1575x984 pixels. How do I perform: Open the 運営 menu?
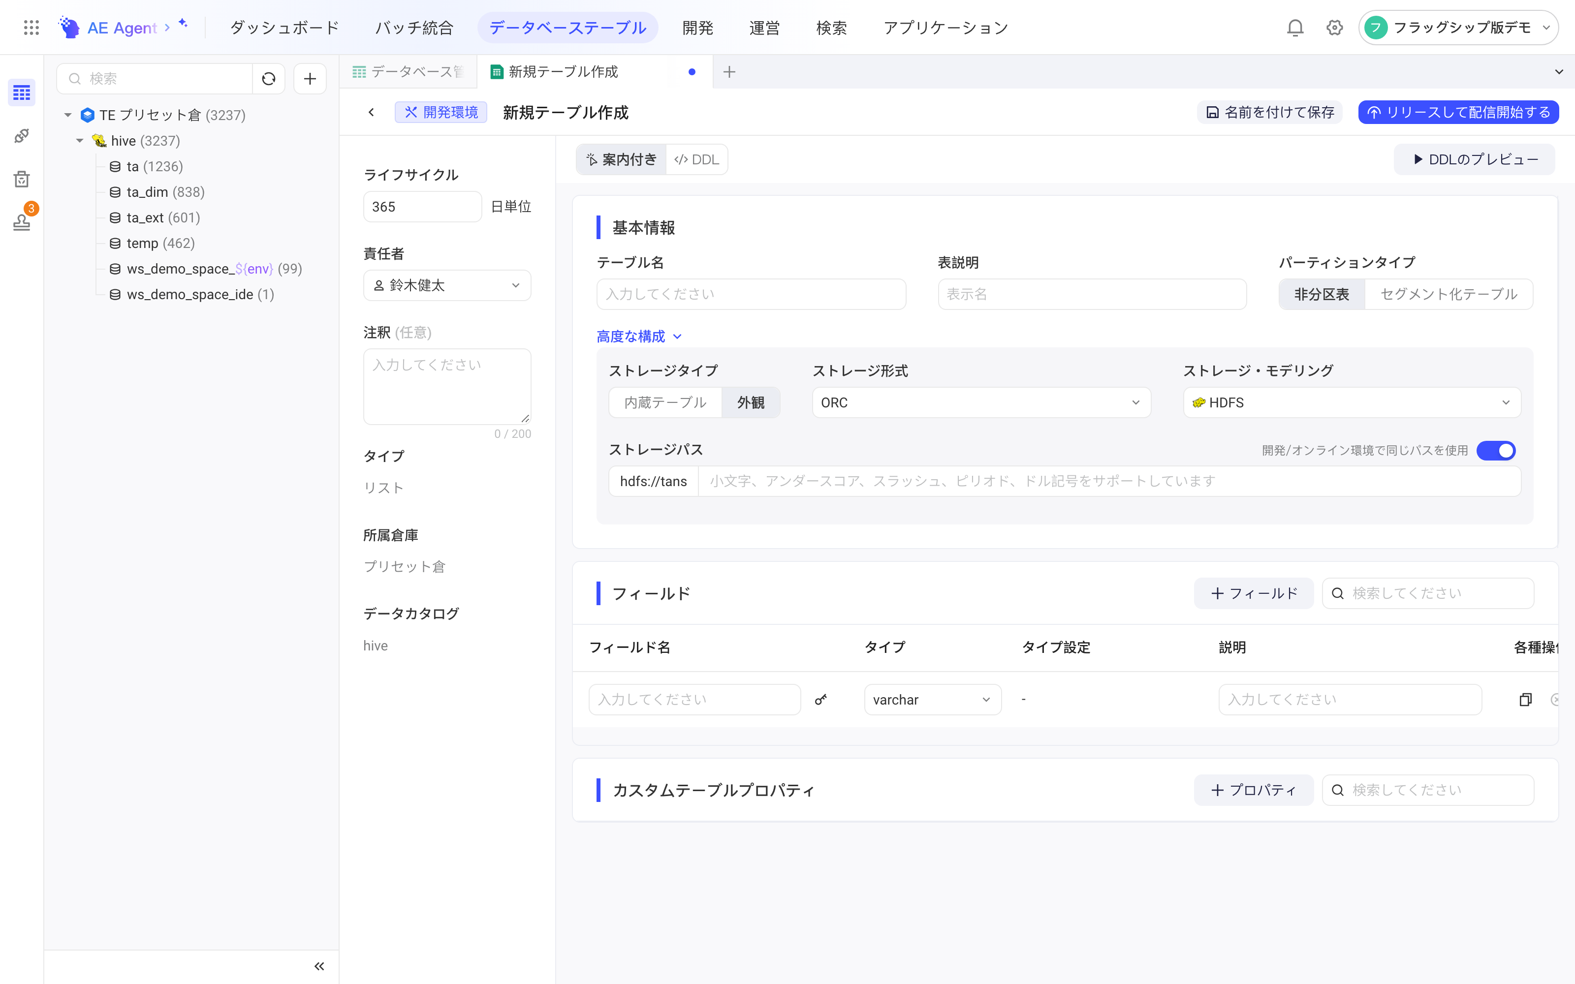764,28
